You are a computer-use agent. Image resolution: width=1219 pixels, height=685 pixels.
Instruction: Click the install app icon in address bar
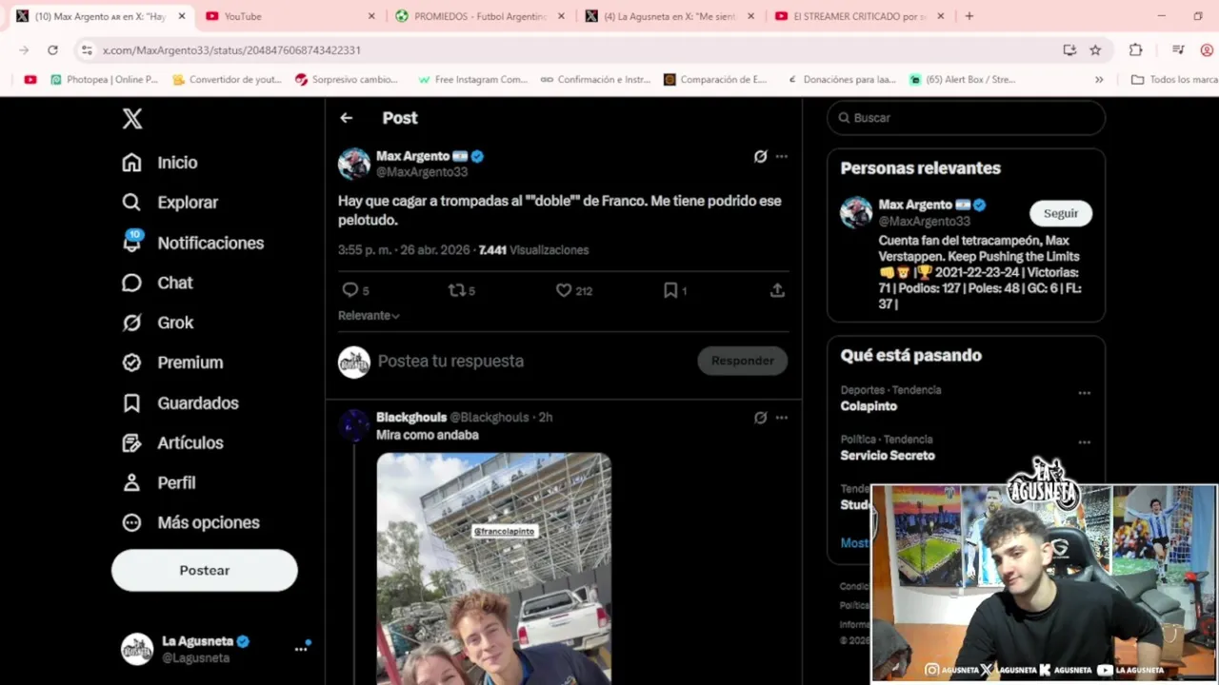pos(1069,50)
